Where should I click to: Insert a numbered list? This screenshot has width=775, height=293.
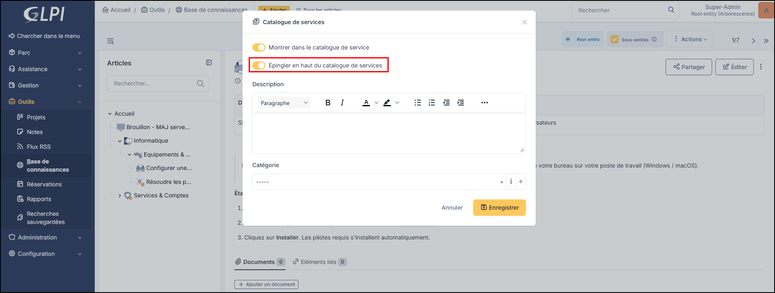pos(432,103)
